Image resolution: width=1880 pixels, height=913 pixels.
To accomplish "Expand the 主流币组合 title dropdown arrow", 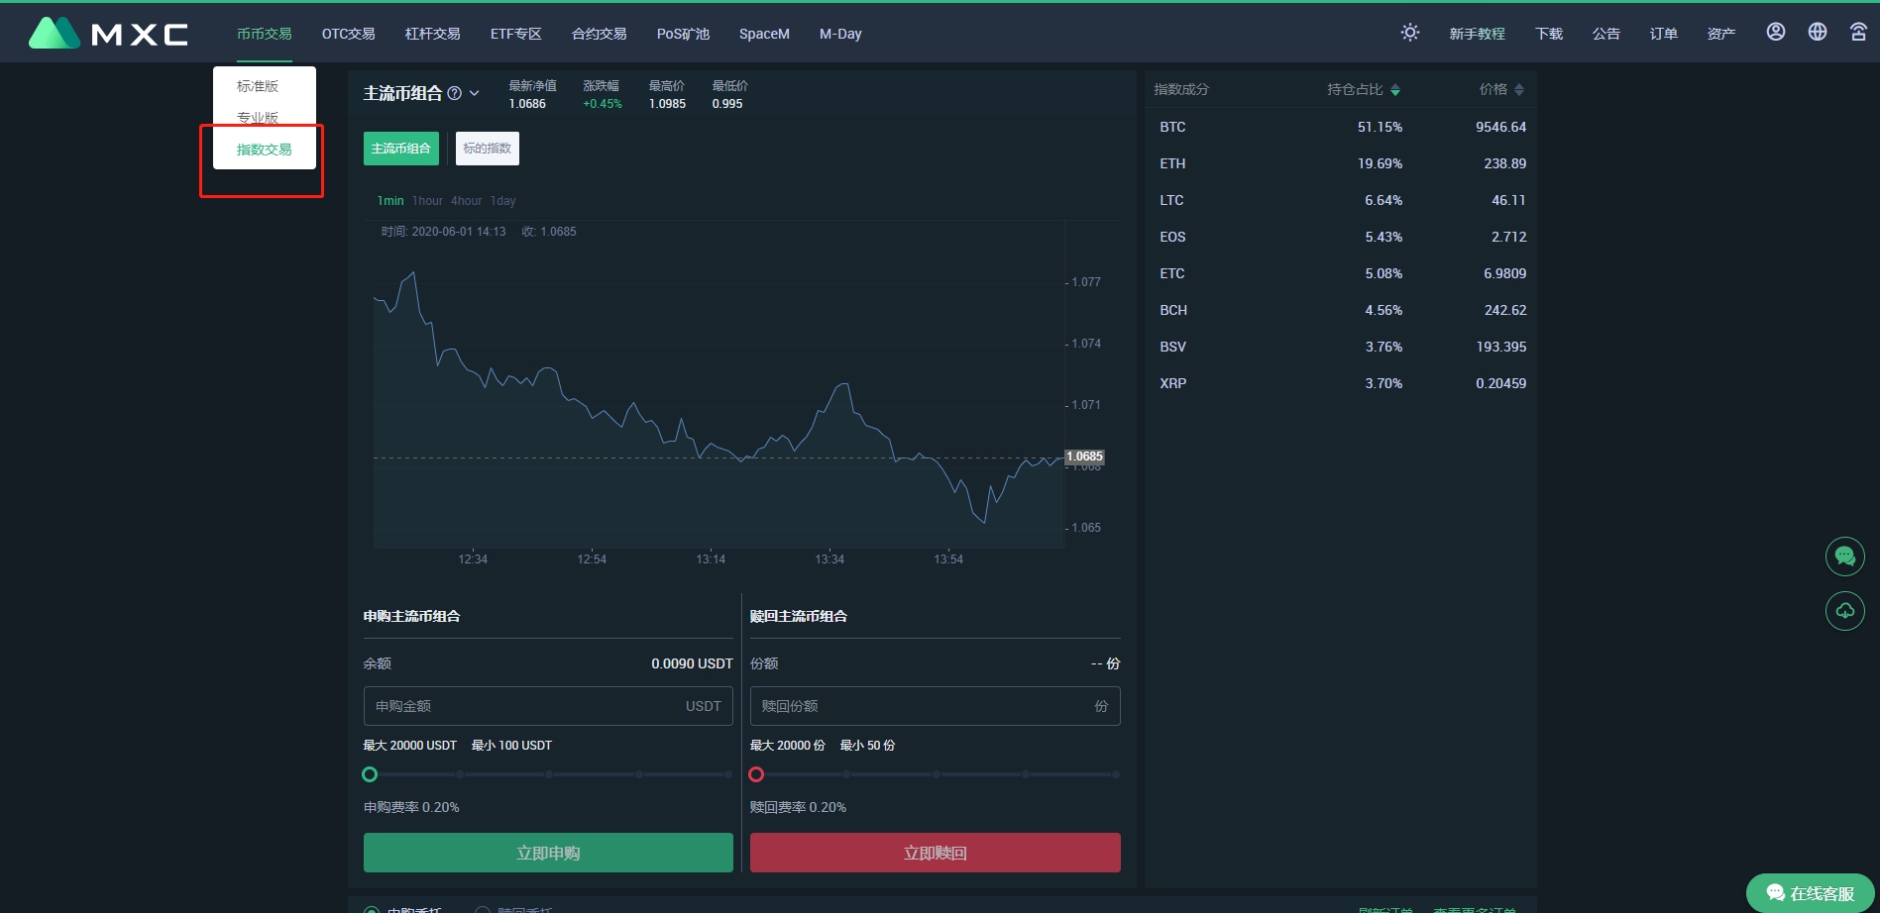I will coord(475,93).
